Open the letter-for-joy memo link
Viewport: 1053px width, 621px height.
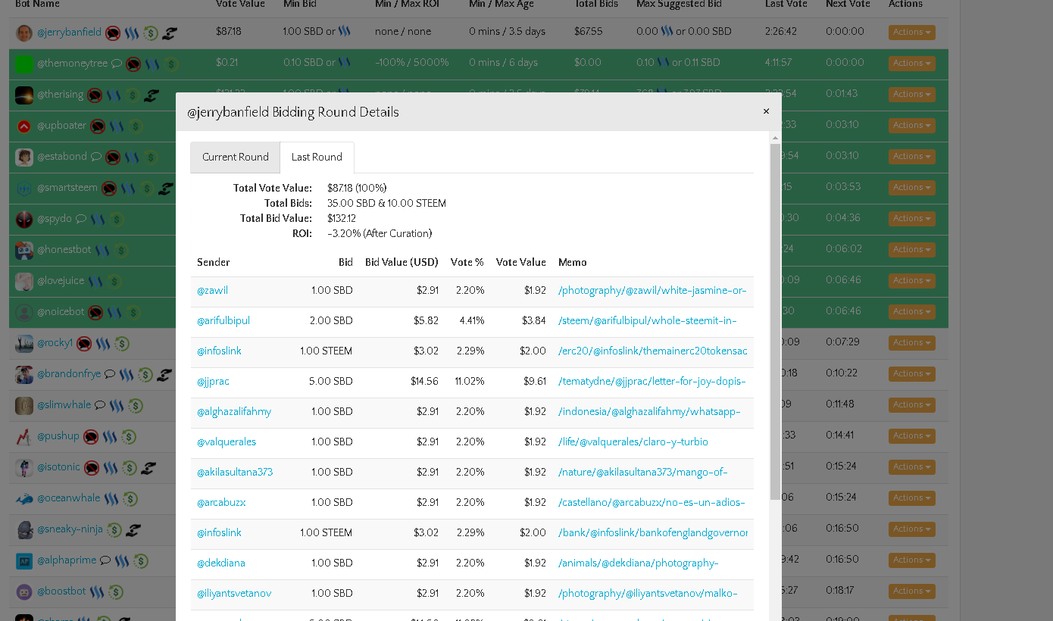pyautogui.click(x=652, y=382)
